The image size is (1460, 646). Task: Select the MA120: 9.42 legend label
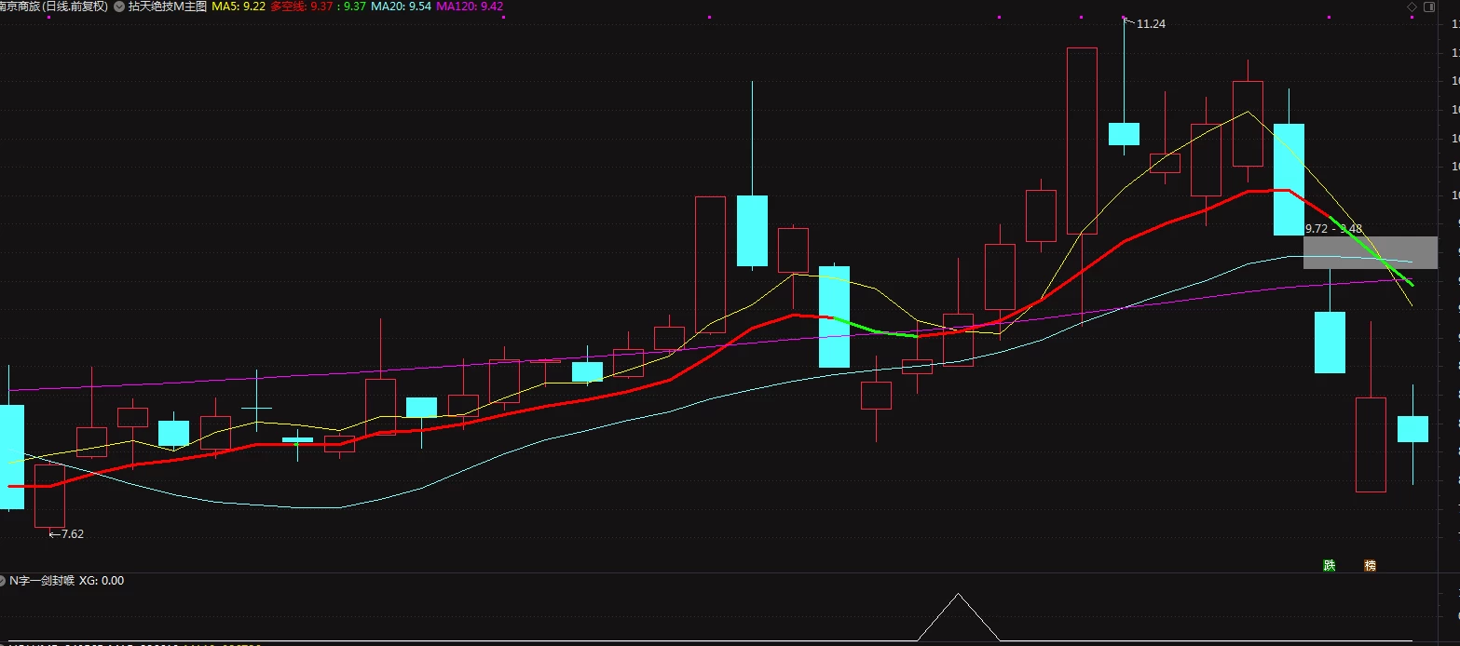click(x=470, y=7)
